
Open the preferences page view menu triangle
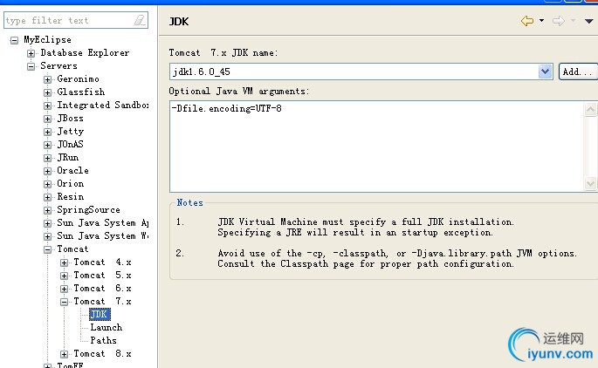pyautogui.click(x=589, y=21)
